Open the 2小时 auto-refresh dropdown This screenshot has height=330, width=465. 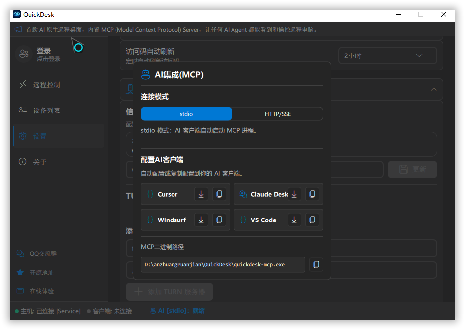pos(387,56)
